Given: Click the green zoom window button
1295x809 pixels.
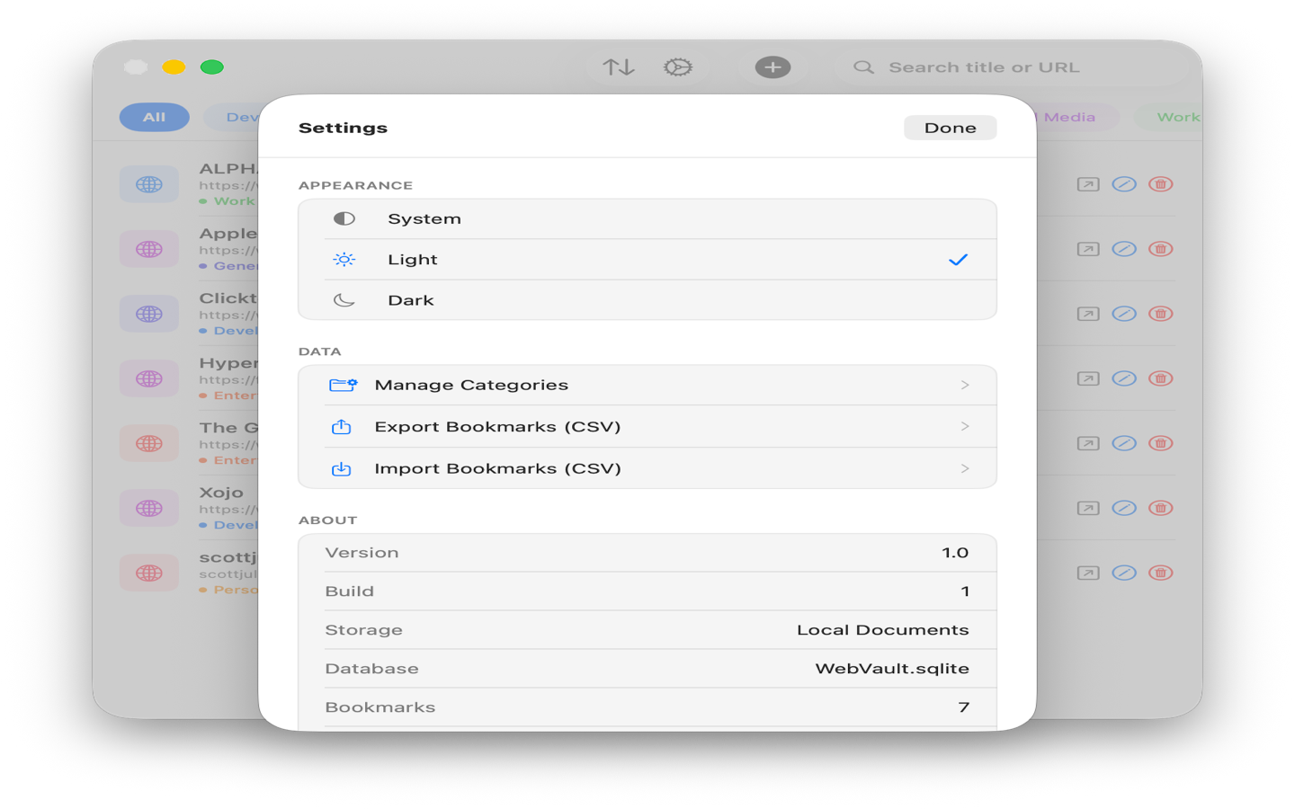Looking at the screenshot, I should [212, 67].
